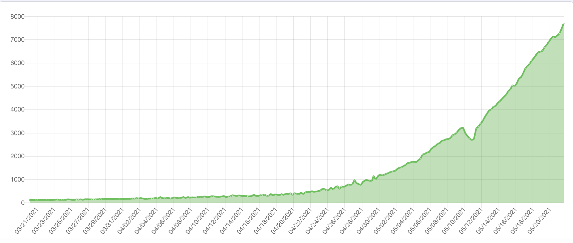Select the 05/18/2021 date label

523,220
